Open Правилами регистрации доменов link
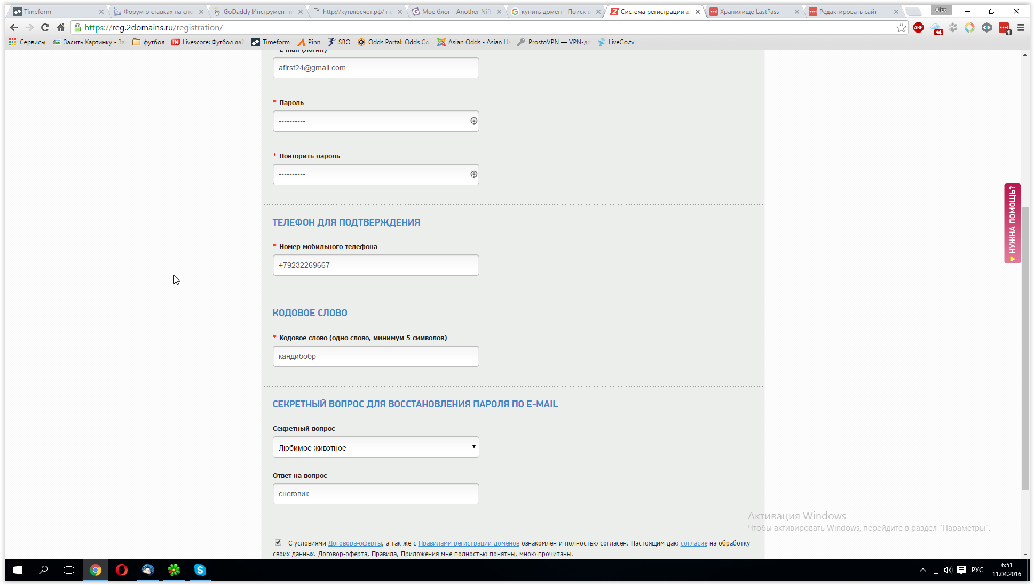This screenshot has width=1034, height=585. coord(468,543)
